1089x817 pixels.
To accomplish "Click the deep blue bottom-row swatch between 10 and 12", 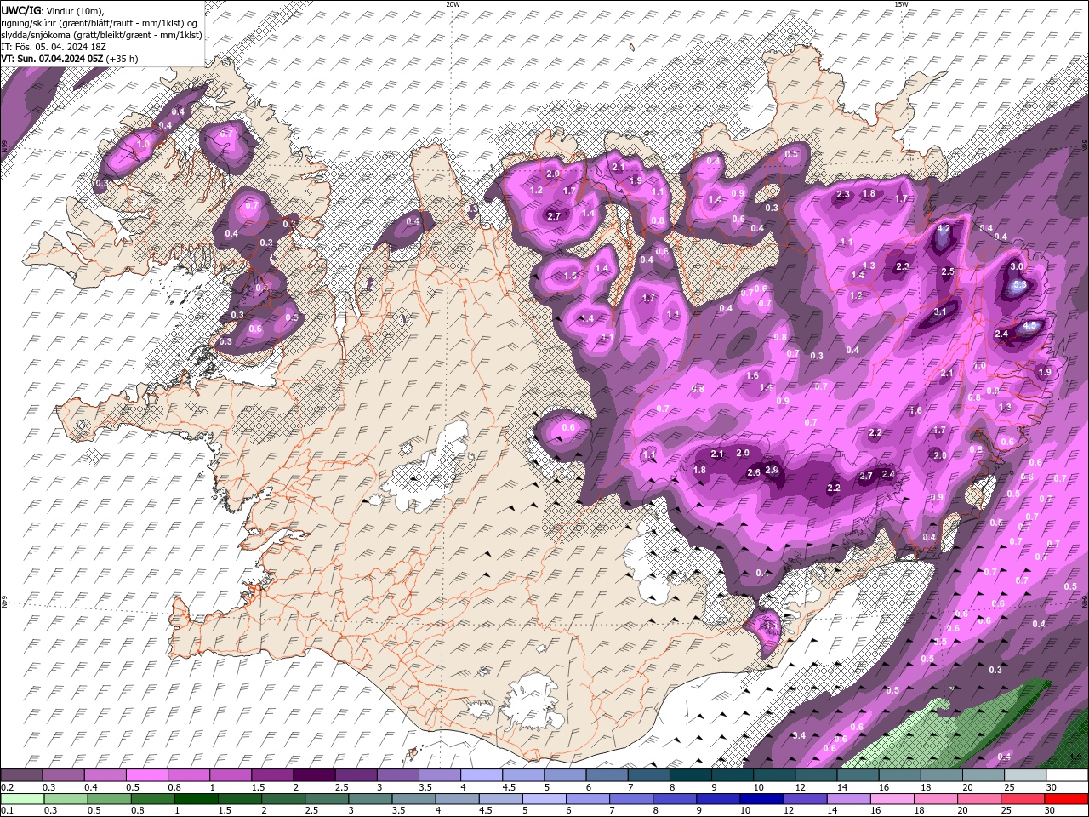I will pos(761,799).
